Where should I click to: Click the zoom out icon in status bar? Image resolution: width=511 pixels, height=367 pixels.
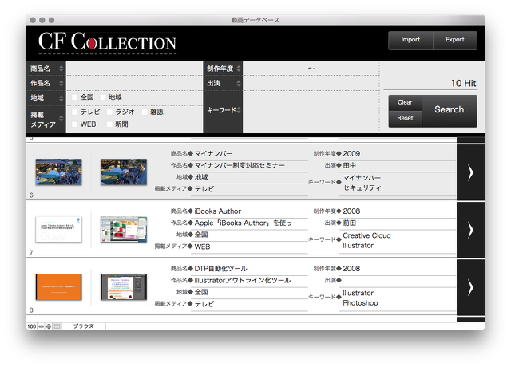coord(41,326)
